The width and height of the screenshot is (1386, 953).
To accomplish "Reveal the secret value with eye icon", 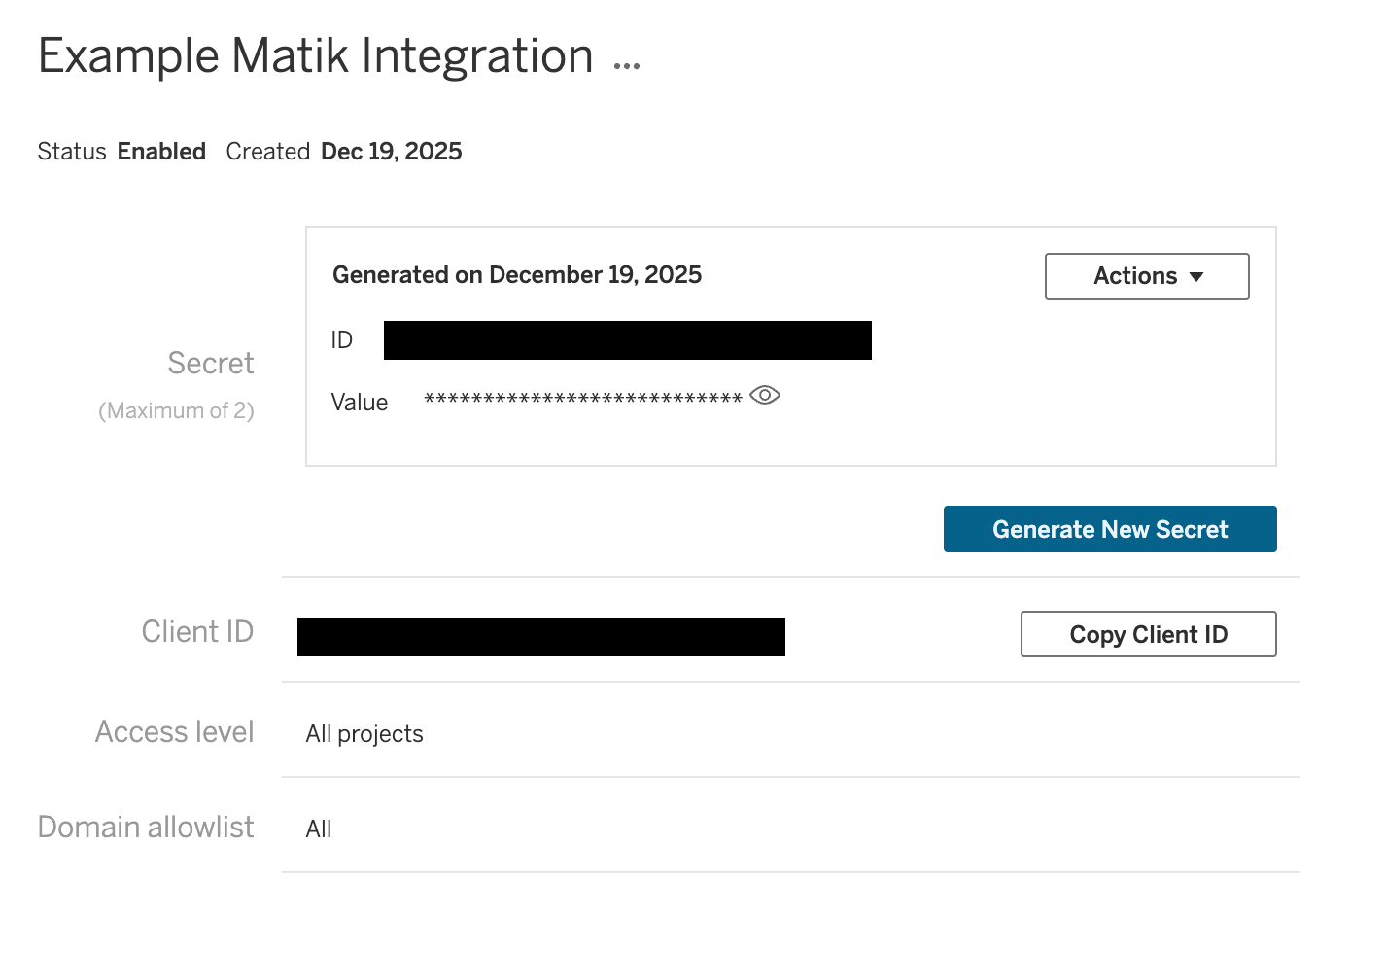I will (765, 395).
